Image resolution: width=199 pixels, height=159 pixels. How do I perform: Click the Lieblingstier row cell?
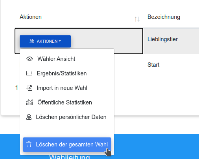tap(162, 39)
